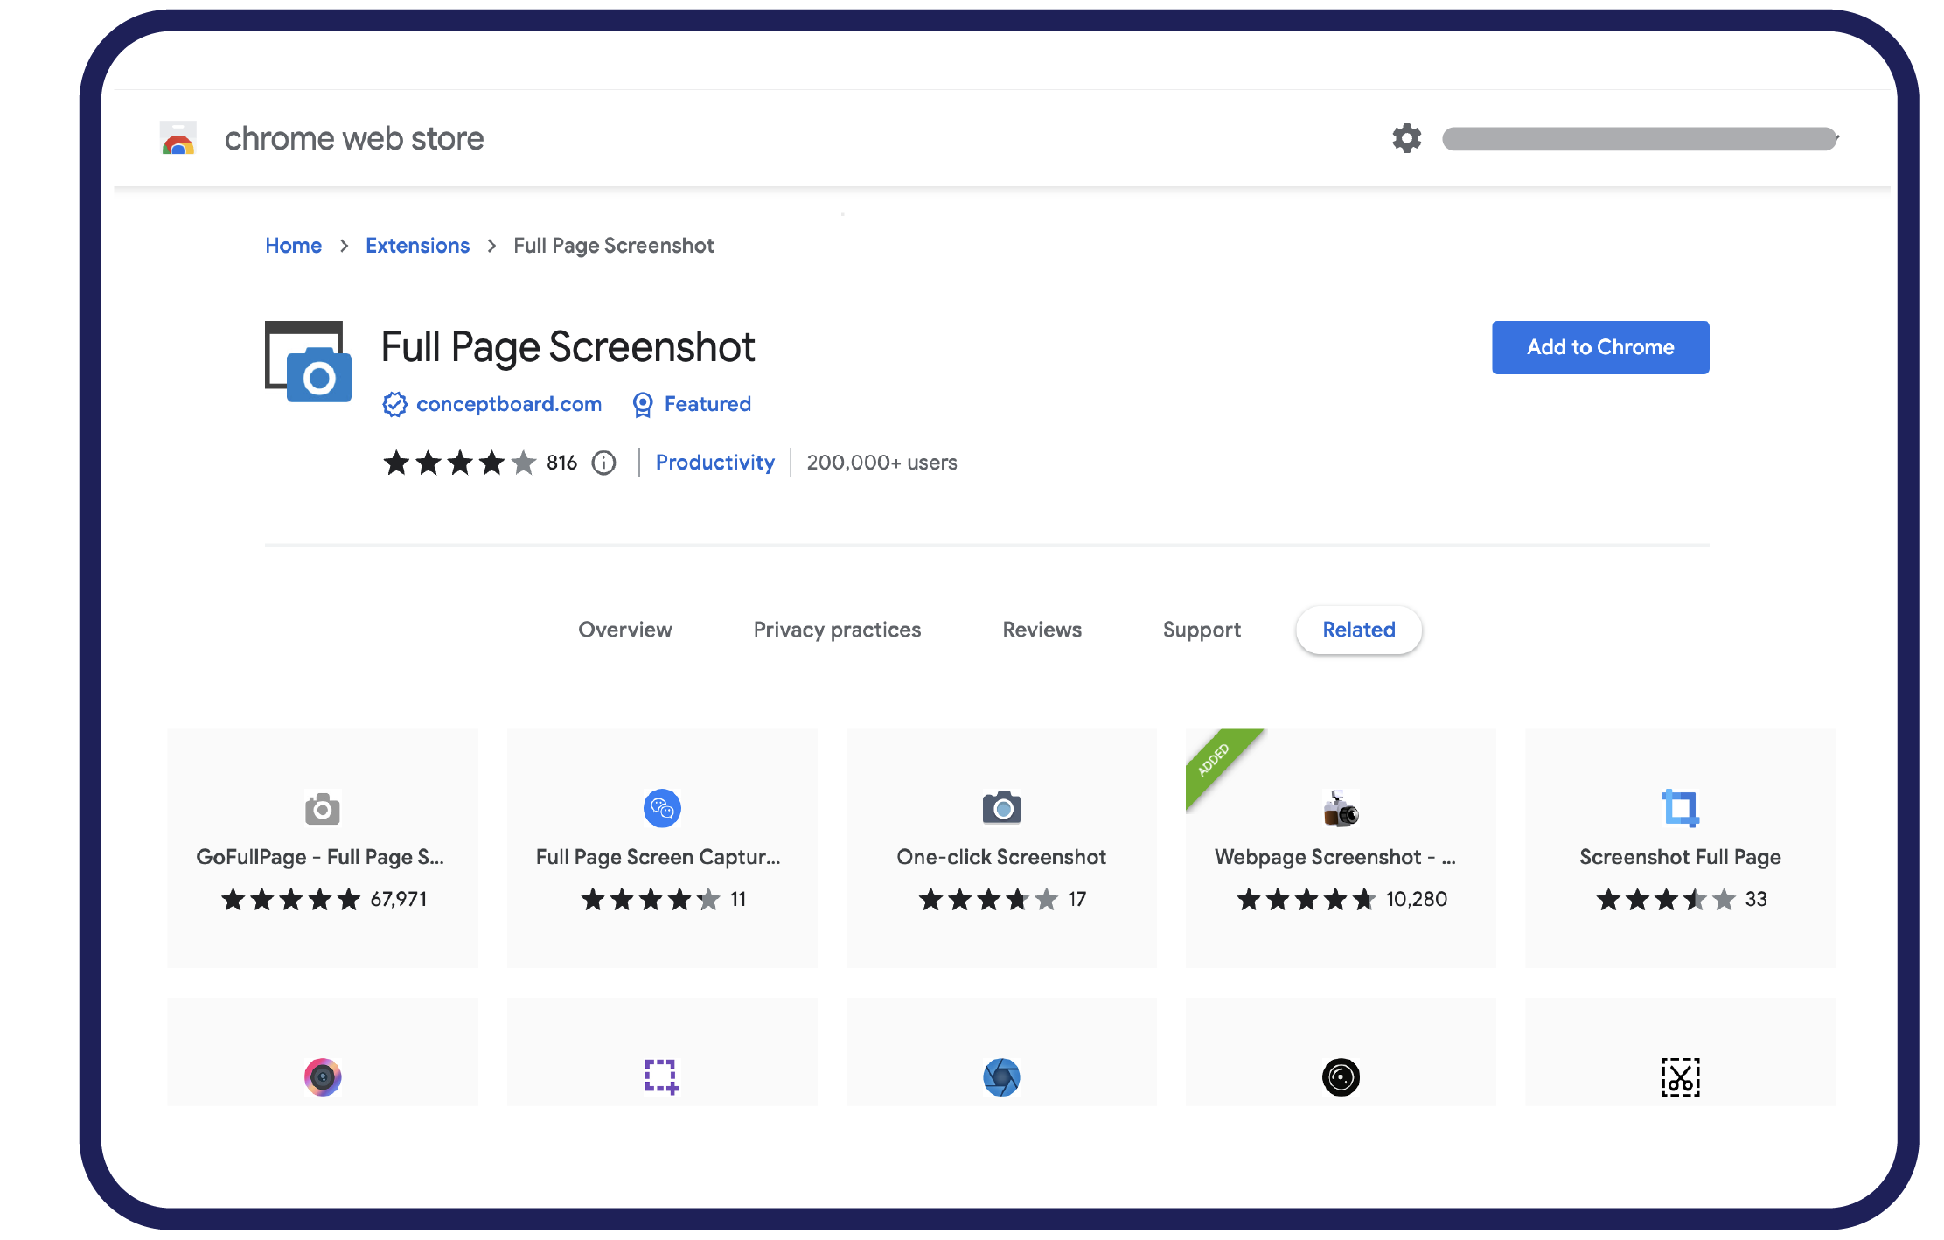Click the Screenshot Full Page crop icon
The width and height of the screenshot is (1944, 1240).
pyautogui.click(x=1677, y=808)
